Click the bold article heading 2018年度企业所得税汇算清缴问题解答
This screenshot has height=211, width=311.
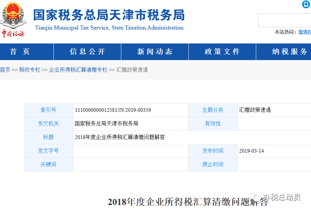188,202
